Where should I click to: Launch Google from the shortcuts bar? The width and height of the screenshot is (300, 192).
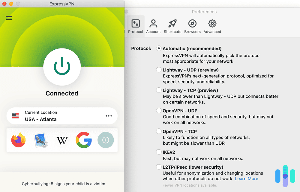[x=84, y=140]
